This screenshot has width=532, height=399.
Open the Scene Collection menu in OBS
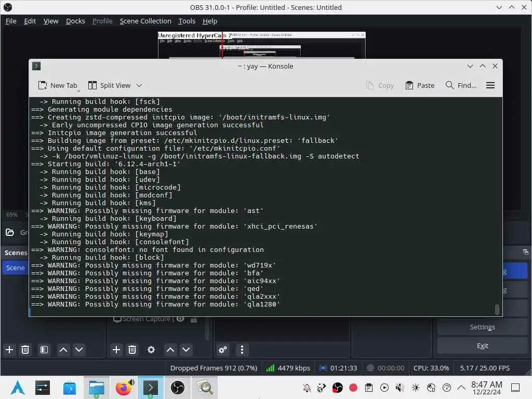coord(145,21)
